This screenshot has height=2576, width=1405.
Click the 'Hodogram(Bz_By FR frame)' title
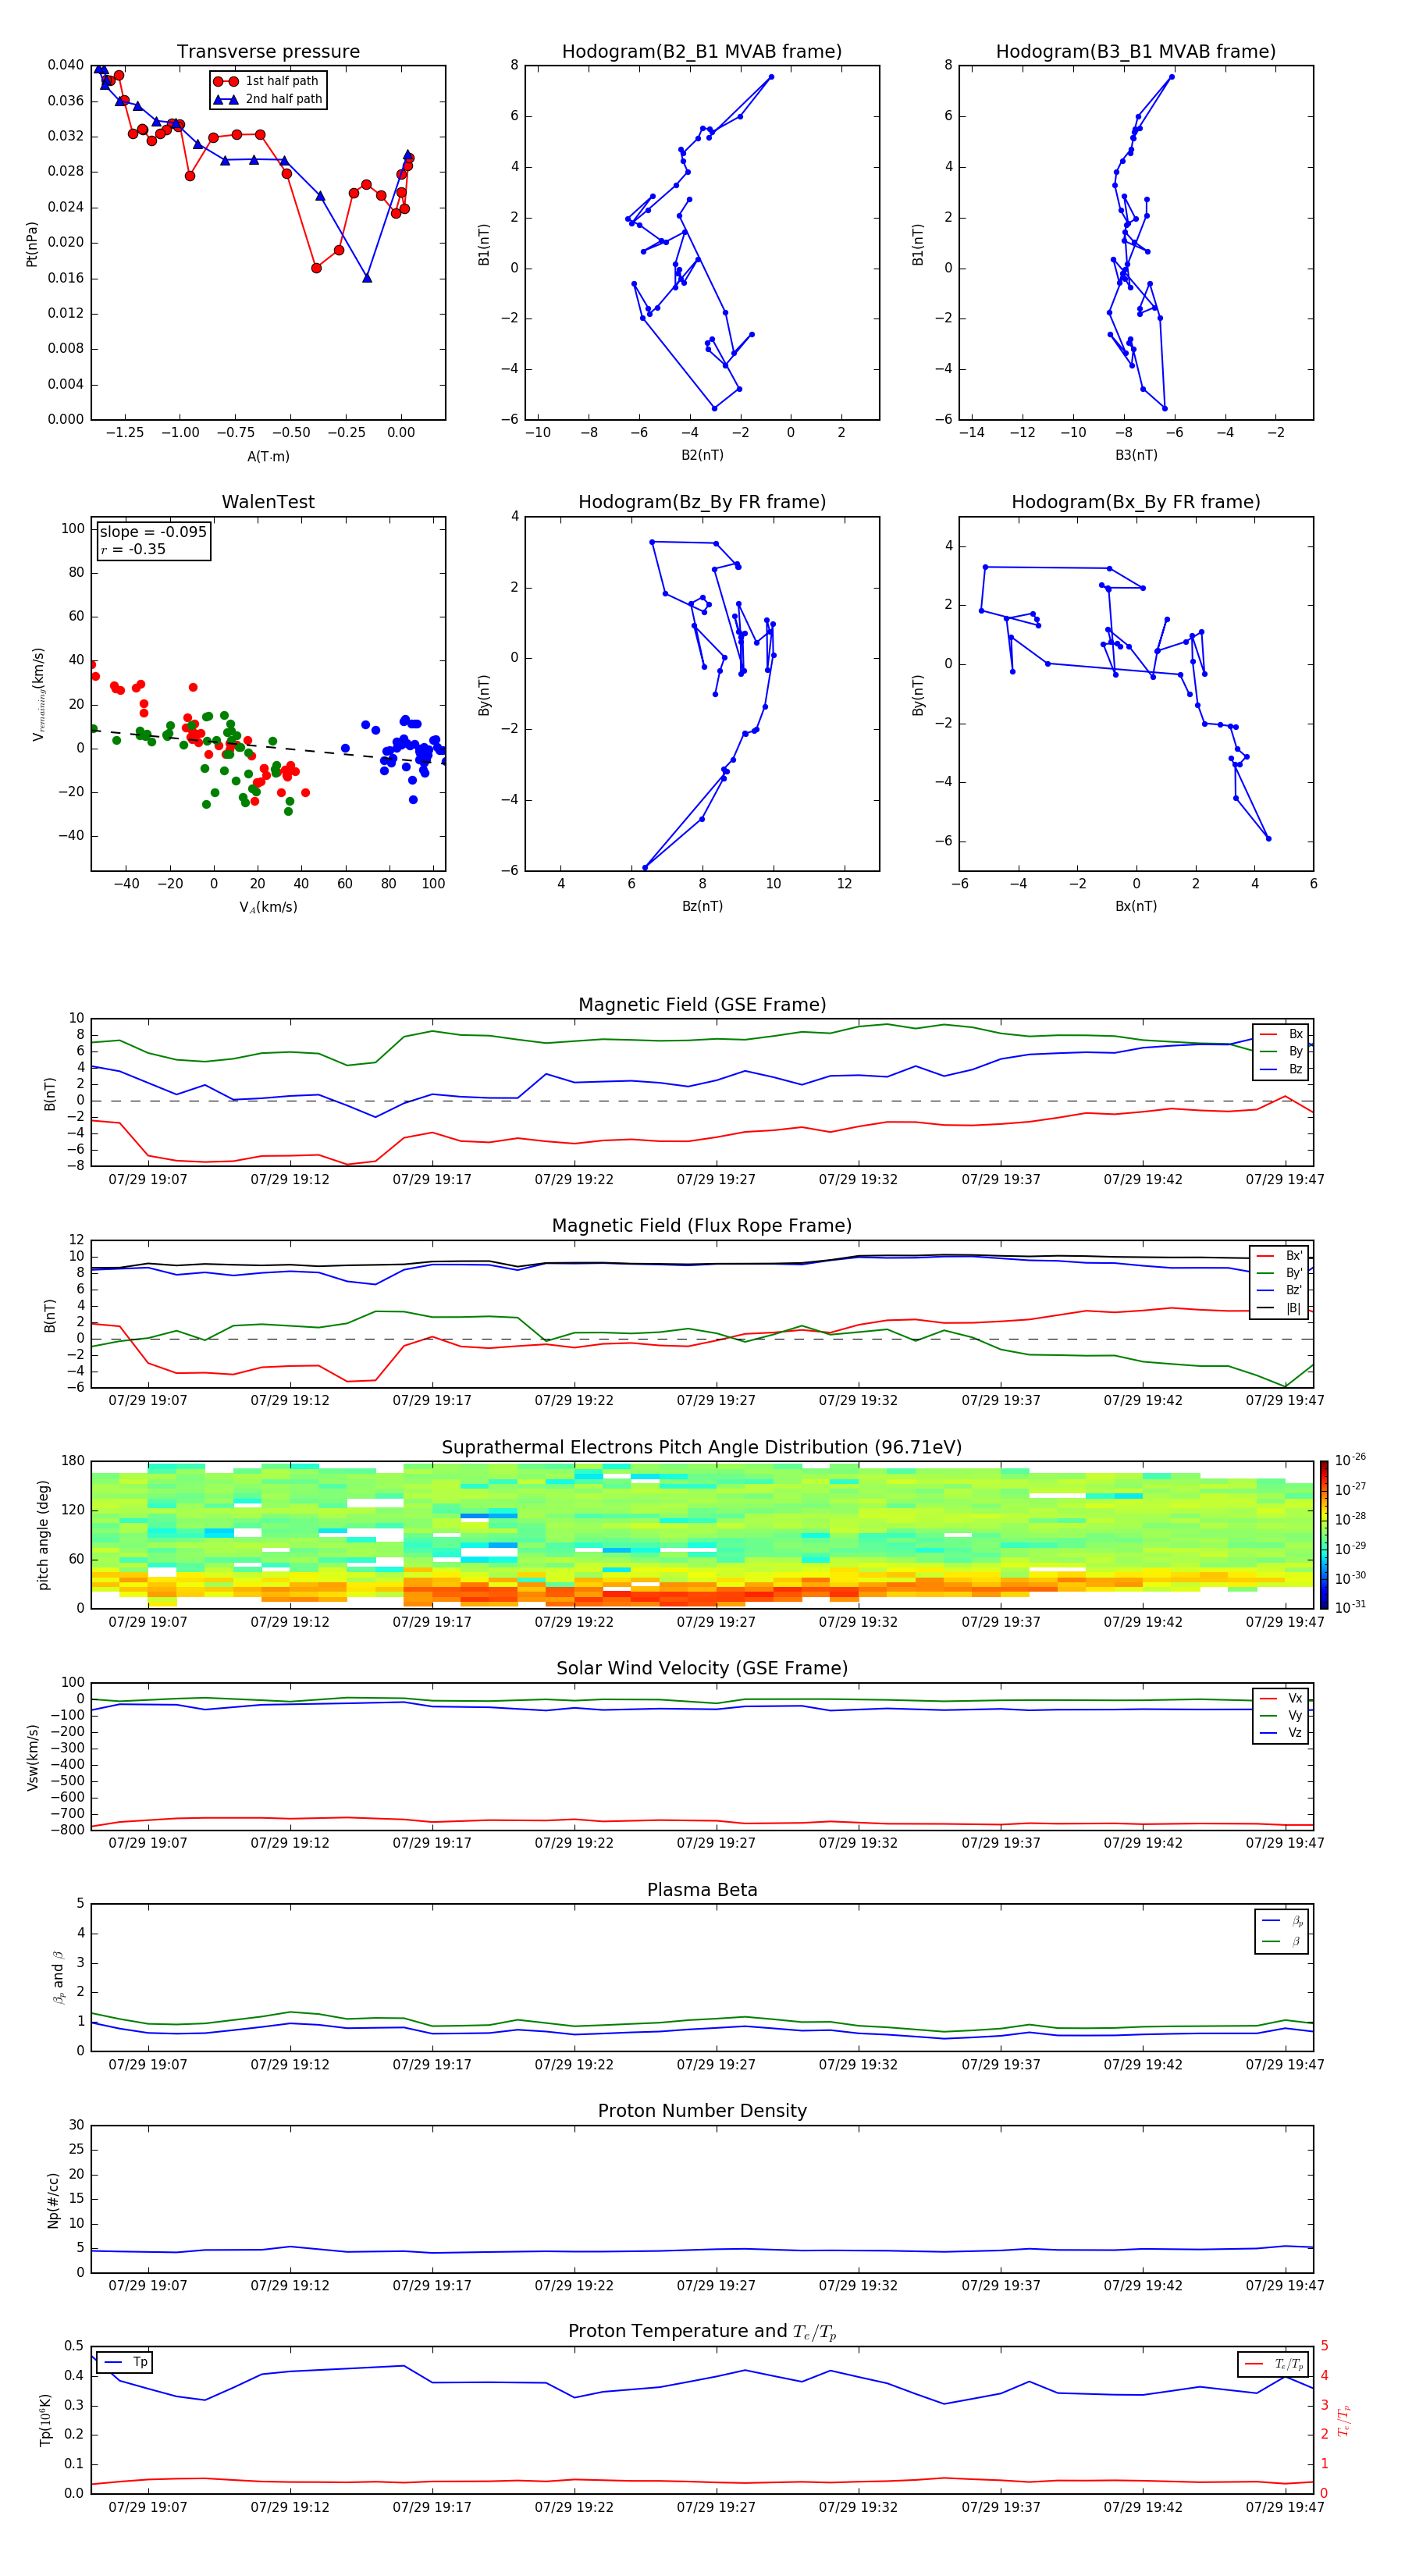702,502
